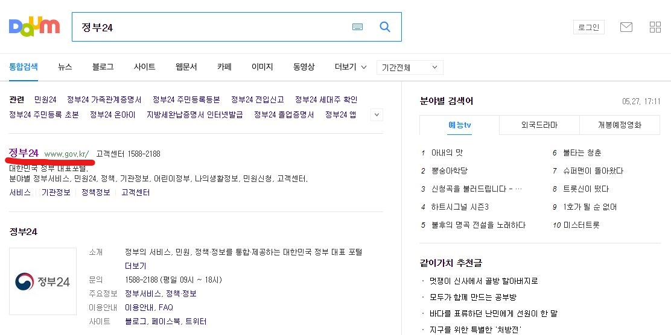Screen dimensions: 671x335
Task: Open the 블로그 link in 사이트 row
Action: point(136,321)
